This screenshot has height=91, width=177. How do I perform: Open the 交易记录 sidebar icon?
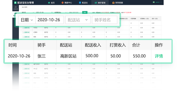pyautogui.click(x=16, y=8)
